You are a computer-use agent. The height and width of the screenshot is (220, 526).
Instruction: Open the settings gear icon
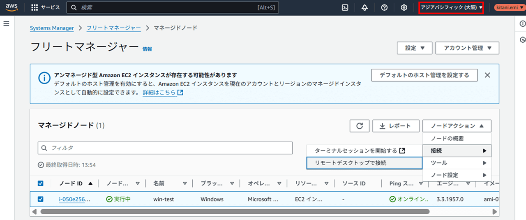tap(404, 7)
